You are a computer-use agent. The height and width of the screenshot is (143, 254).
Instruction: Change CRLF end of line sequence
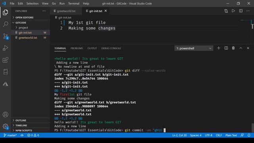coord(219,135)
